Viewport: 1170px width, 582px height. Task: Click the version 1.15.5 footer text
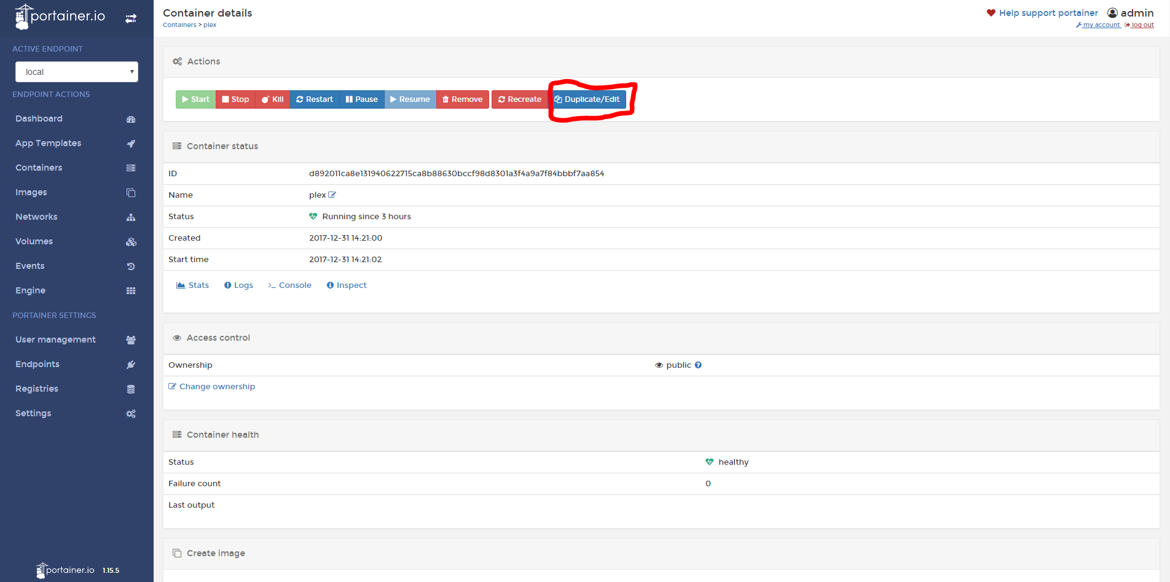coord(111,570)
